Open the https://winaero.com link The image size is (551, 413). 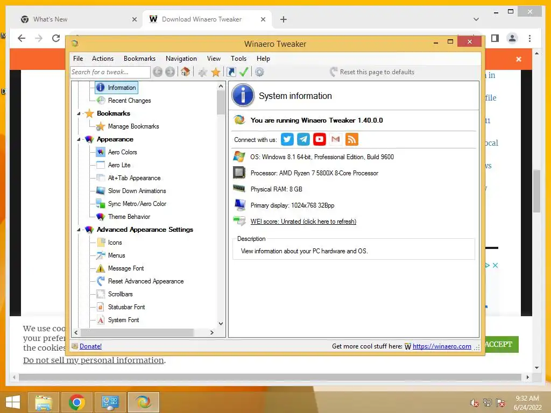(442, 346)
